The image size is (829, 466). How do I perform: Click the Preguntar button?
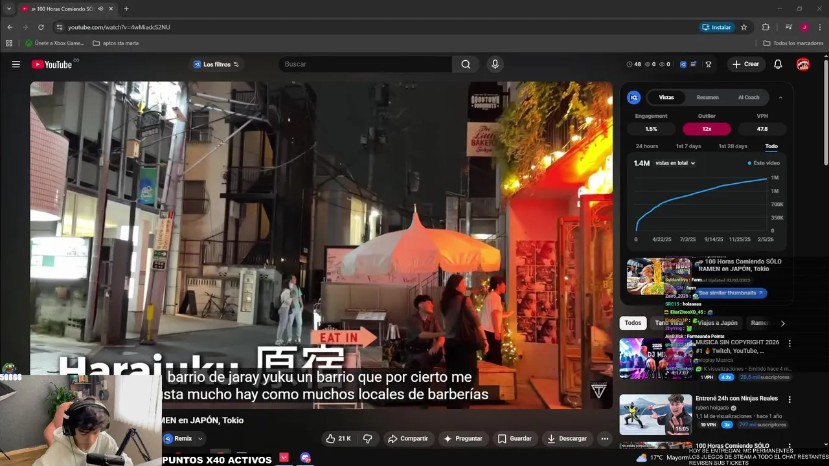(x=462, y=438)
